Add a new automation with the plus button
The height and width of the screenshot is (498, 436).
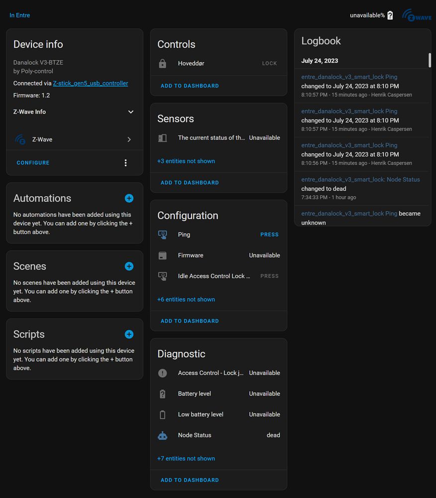pos(129,198)
